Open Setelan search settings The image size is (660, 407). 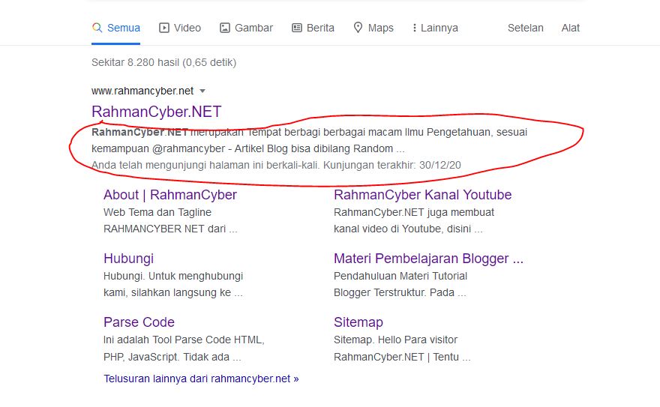pyautogui.click(x=525, y=28)
